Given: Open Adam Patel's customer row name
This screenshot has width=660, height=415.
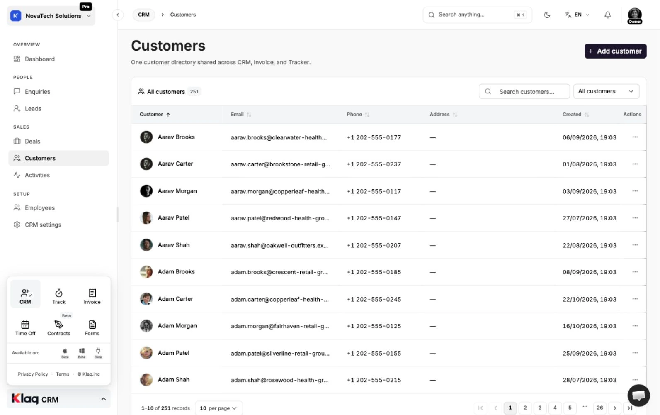Looking at the screenshot, I should tap(173, 353).
